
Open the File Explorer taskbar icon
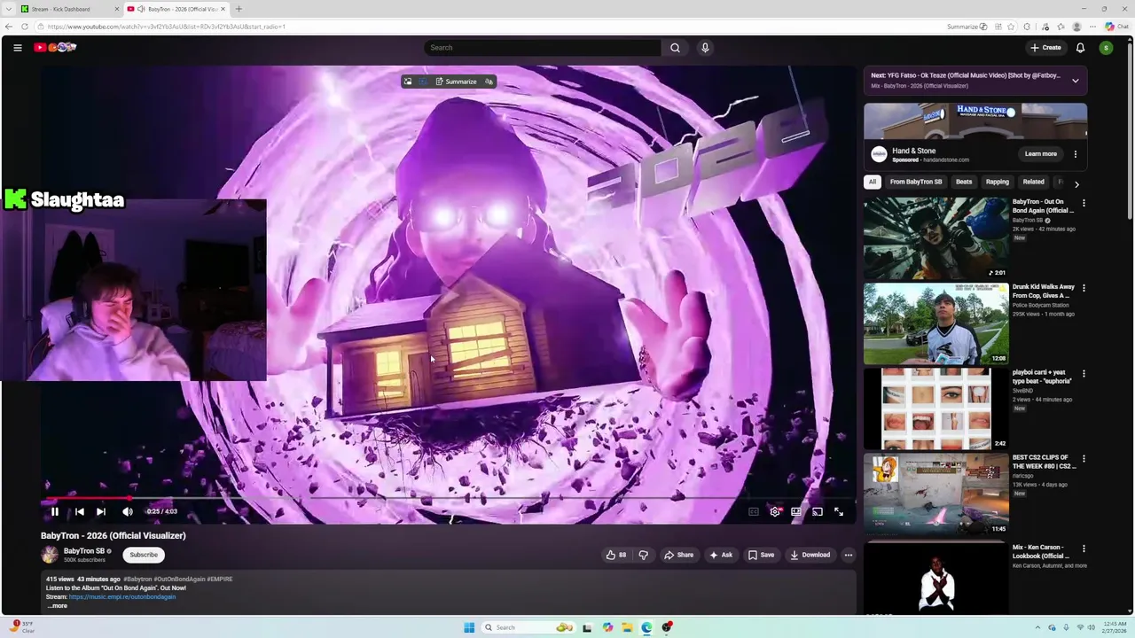(627, 627)
